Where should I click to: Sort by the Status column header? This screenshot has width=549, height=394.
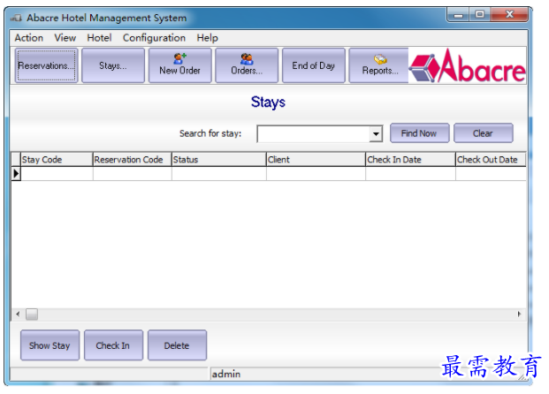(219, 160)
